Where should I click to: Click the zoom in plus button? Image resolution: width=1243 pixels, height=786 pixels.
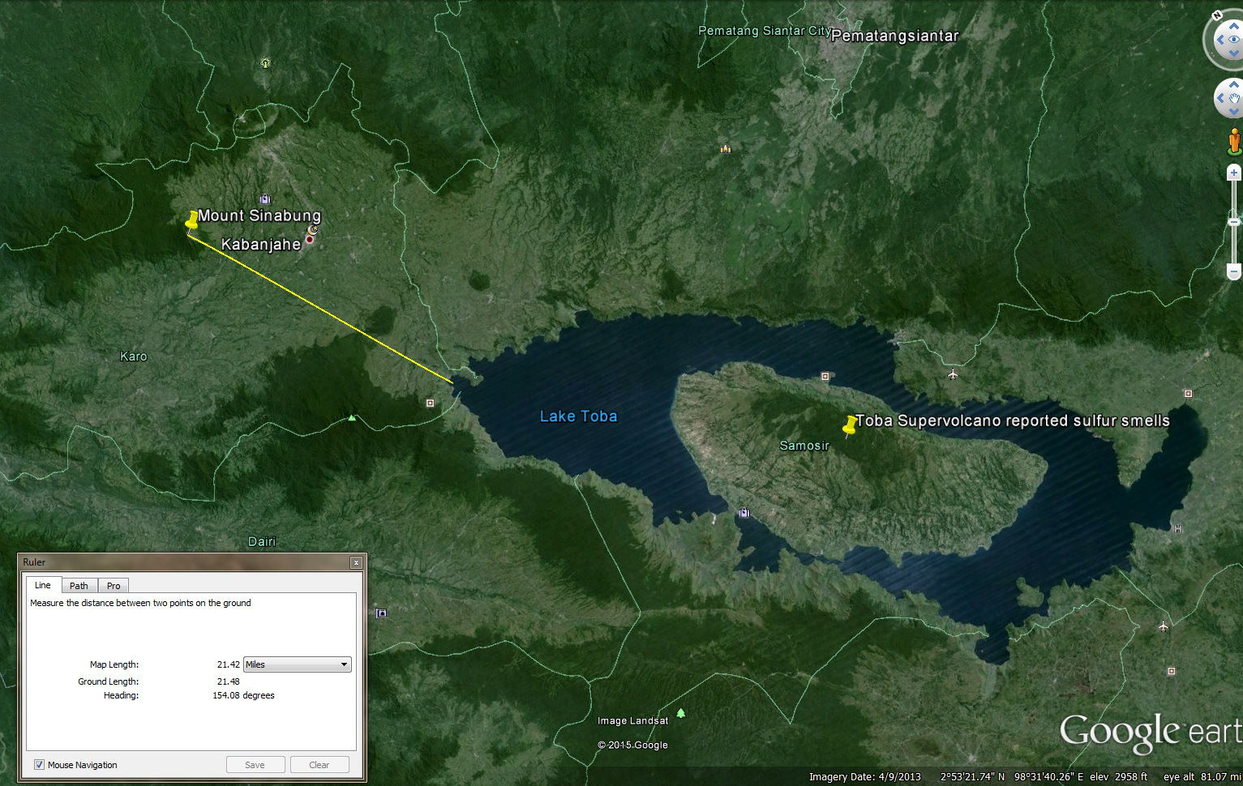(x=1233, y=173)
